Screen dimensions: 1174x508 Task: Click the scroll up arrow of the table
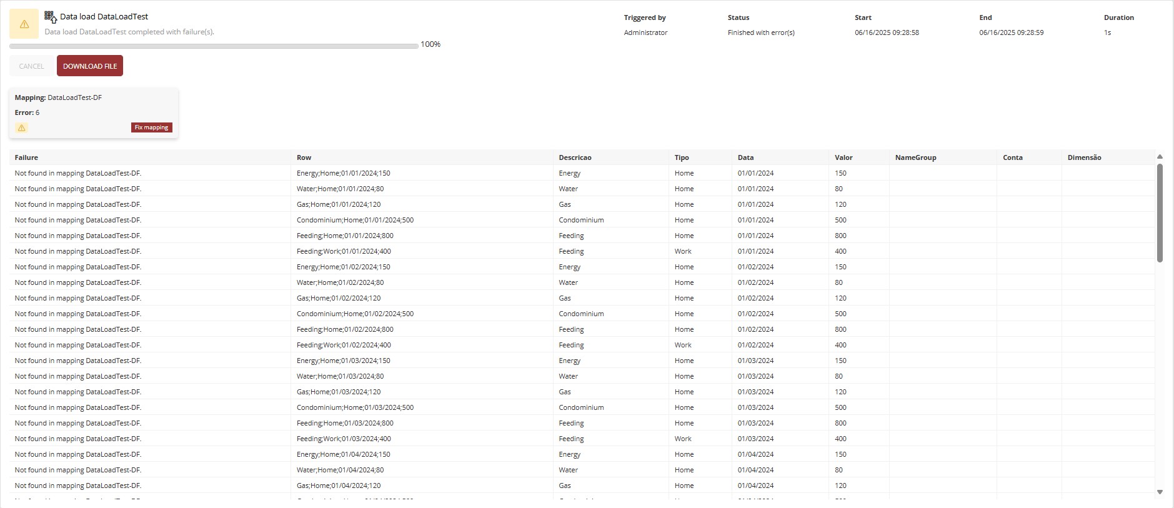(1160, 157)
